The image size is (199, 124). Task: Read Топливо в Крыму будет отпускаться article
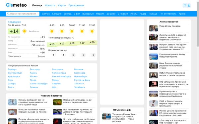[x=124, y=118]
